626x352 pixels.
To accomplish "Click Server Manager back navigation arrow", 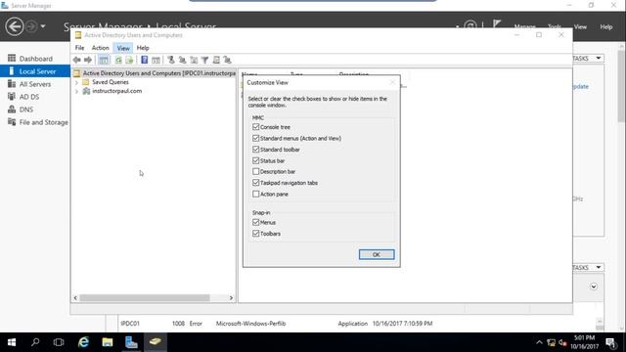I will [15, 26].
